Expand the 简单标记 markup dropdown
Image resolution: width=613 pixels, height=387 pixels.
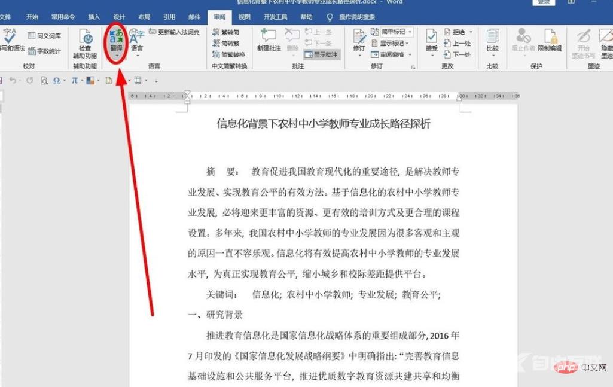(x=410, y=32)
